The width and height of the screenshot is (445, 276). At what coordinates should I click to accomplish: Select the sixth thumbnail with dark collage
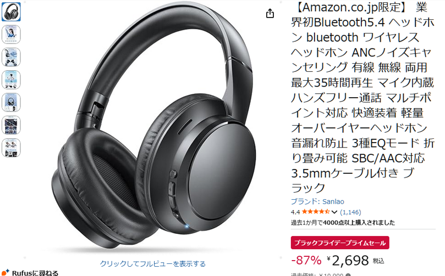pyautogui.click(x=11, y=125)
